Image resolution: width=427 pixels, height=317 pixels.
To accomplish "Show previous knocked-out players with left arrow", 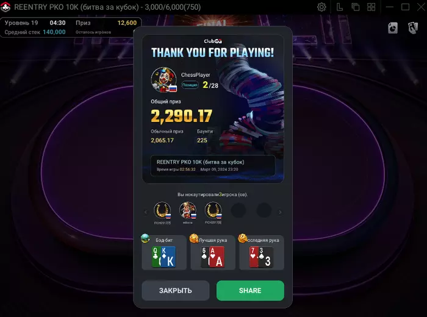I will (x=145, y=212).
